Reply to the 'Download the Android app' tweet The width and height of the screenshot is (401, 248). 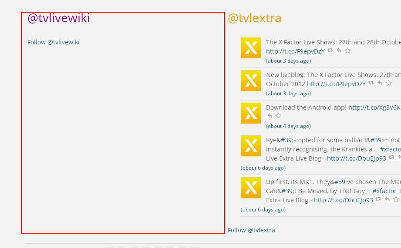tap(270, 116)
